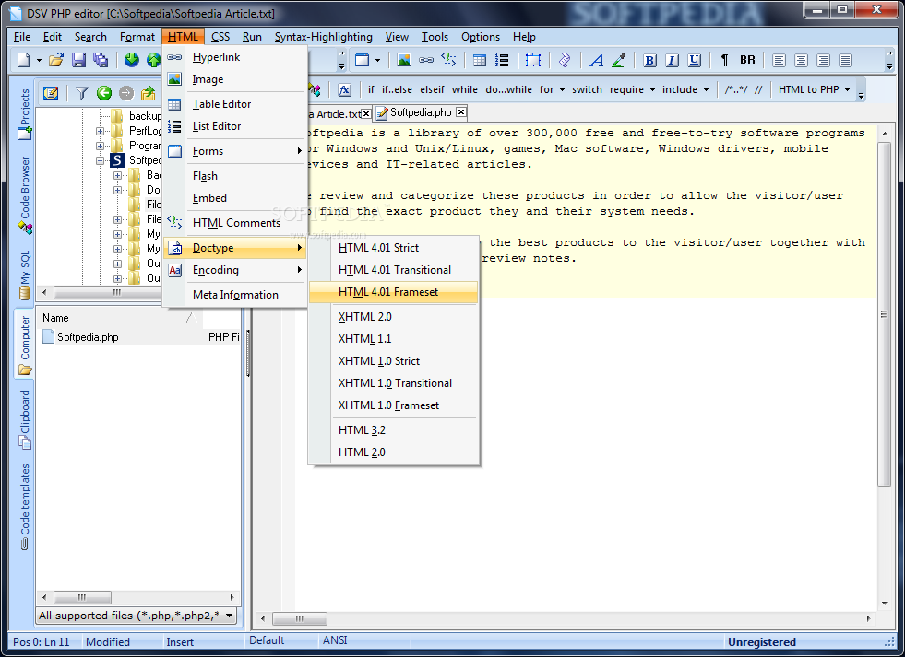
Task: Open the Code templates side tab
Action: coord(25,506)
